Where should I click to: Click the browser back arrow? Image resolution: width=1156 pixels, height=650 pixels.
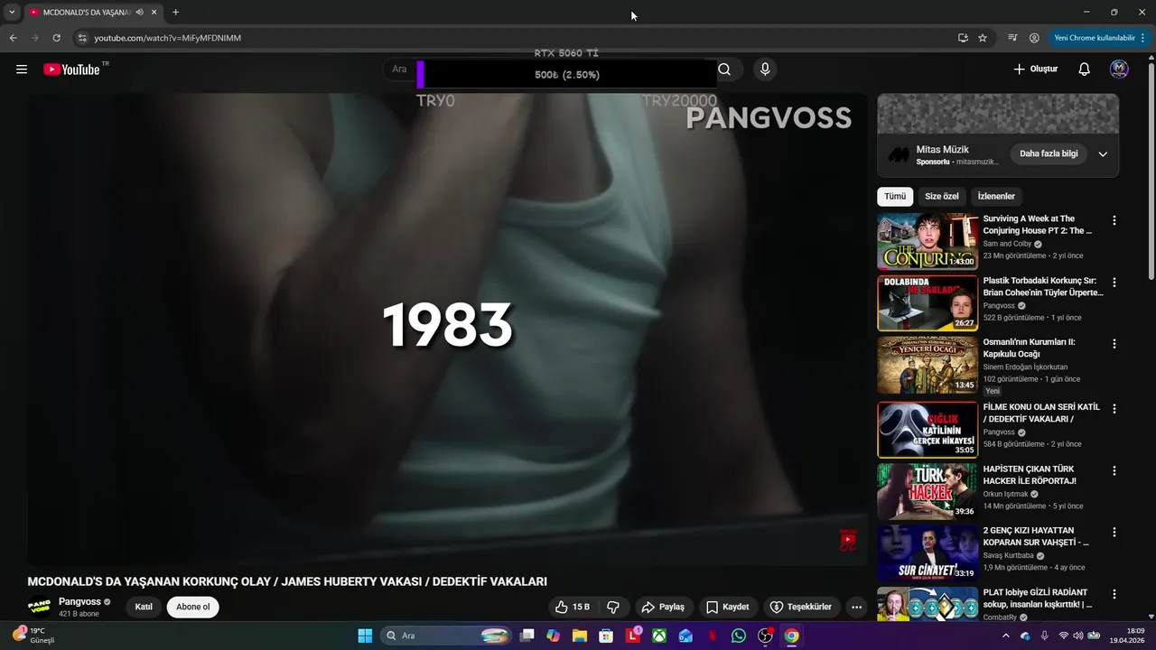click(x=13, y=38)
